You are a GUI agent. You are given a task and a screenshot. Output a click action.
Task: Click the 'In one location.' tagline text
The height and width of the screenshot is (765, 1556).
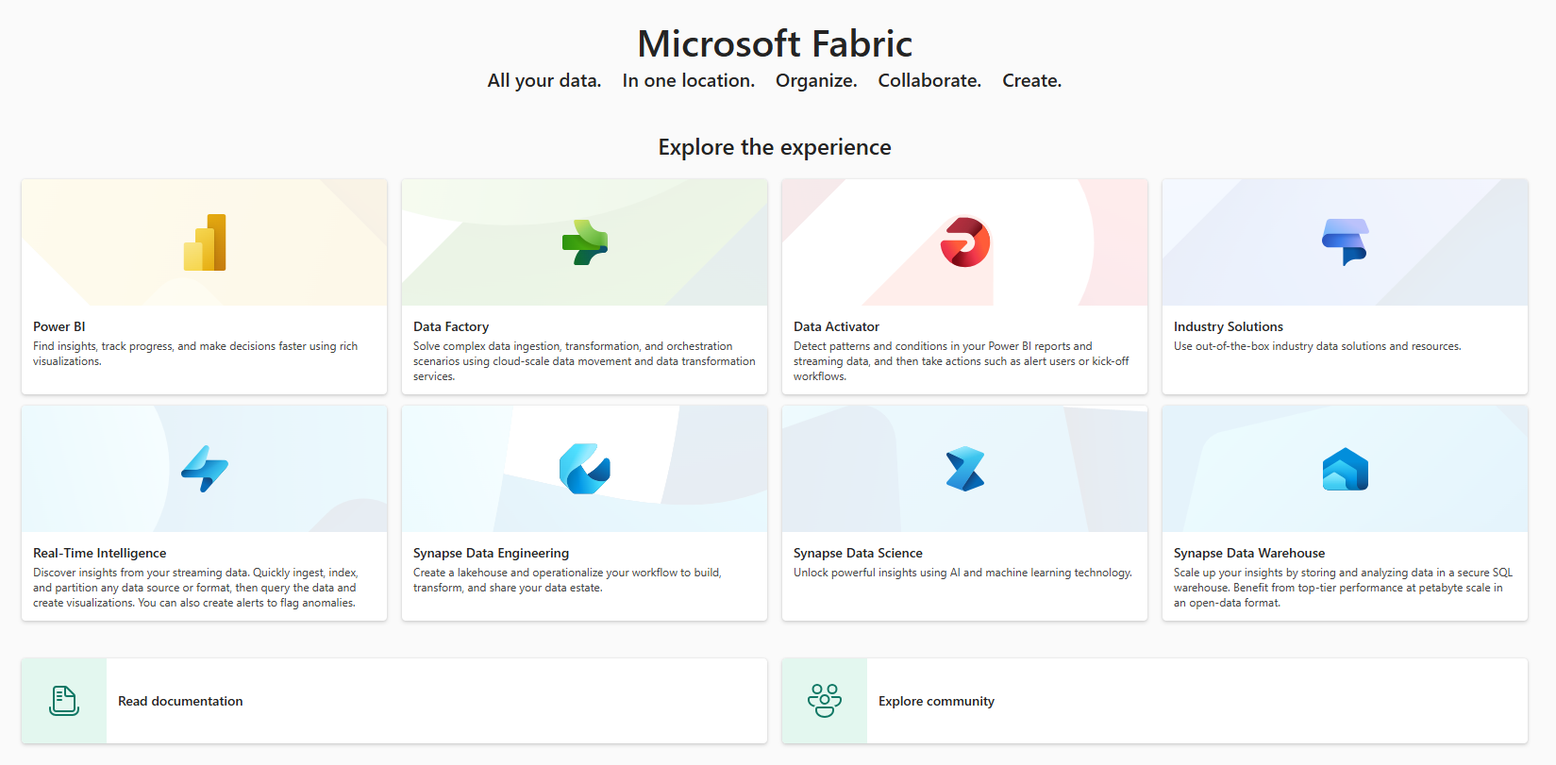click(x=689, y=81)
